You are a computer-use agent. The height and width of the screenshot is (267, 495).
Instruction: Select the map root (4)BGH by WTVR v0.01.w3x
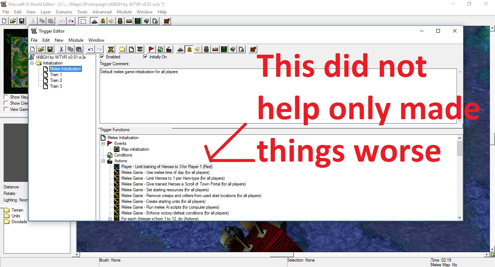click(x=61, y=57)
